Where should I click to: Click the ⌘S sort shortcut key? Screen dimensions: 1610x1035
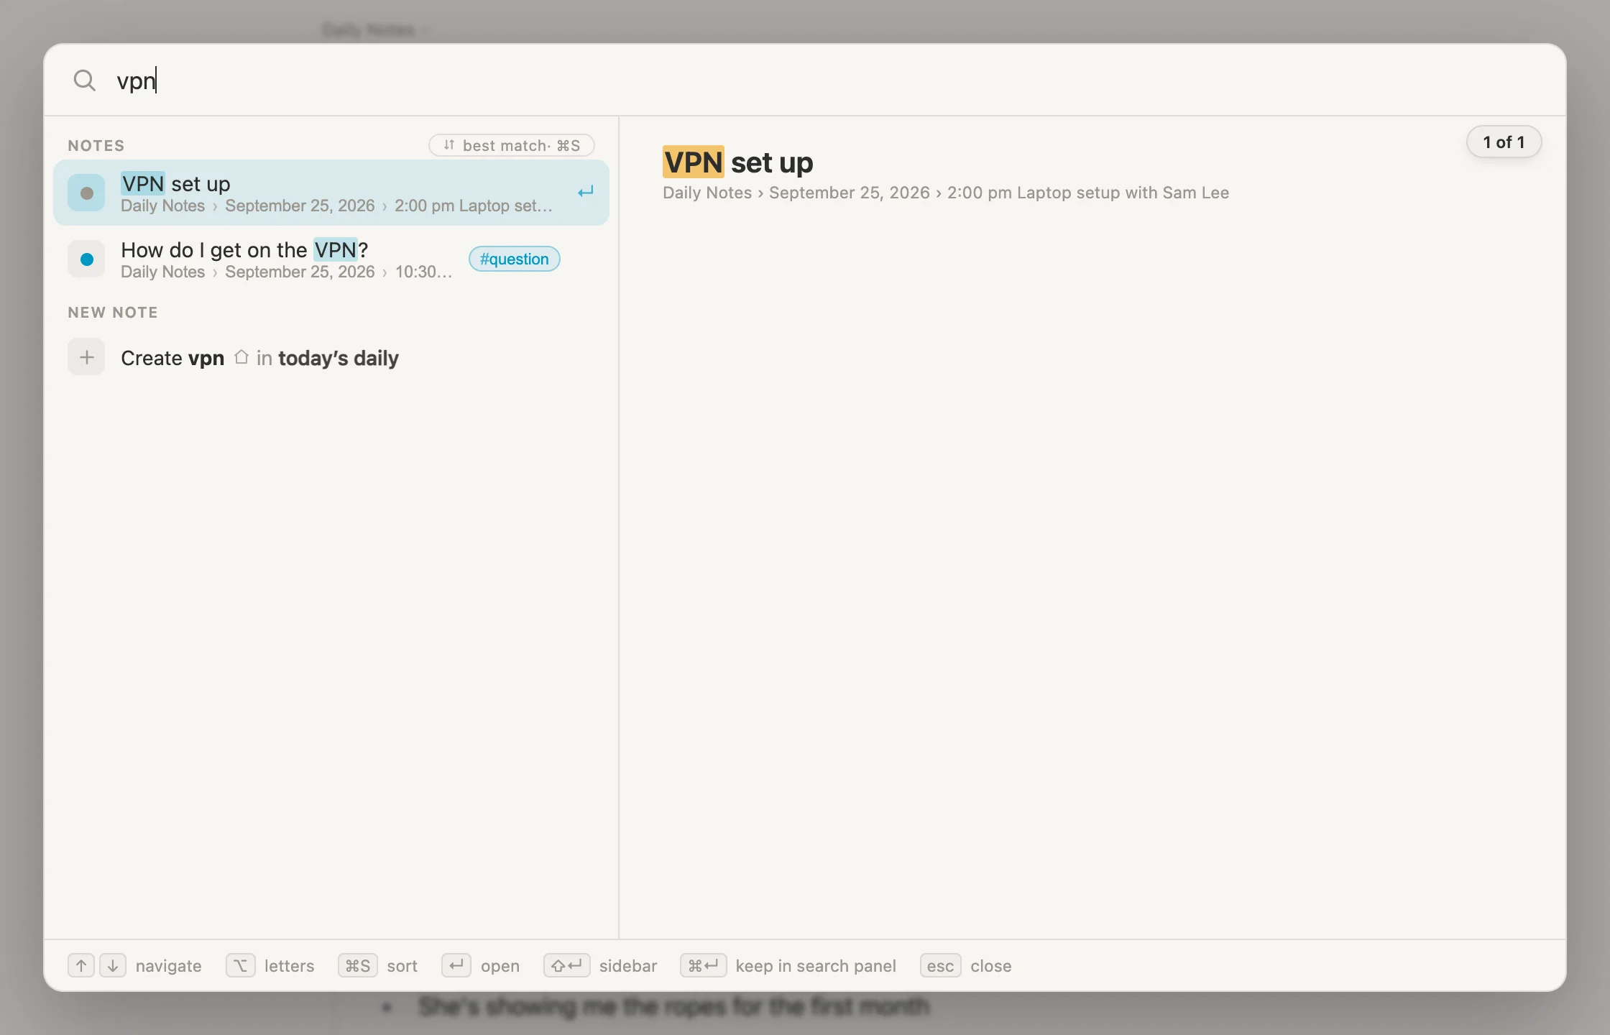tap(358, 965)
